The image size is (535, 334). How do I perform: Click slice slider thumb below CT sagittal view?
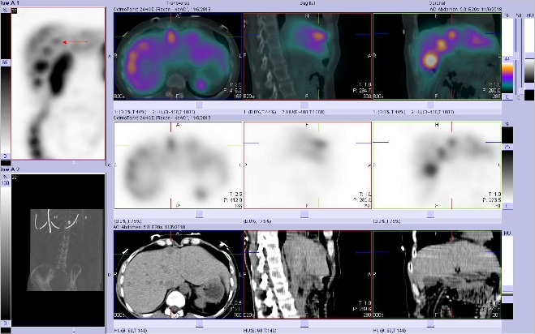(x=304, y=323)
